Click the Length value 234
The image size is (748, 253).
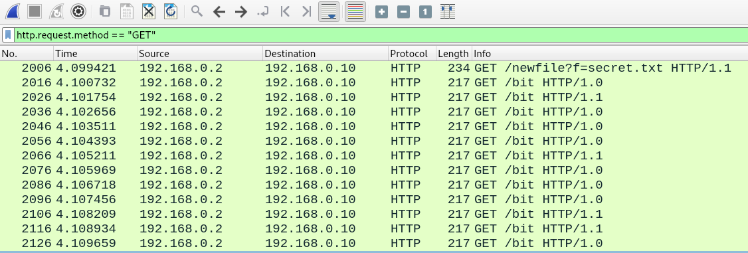(459, 68)
